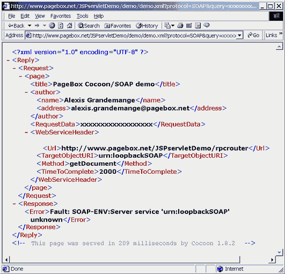Click the 'getDocument' Method value
285x274 pixels.
[93, 164]
